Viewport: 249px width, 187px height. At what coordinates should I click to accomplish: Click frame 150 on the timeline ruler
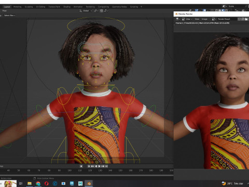[x=120, y=170]
